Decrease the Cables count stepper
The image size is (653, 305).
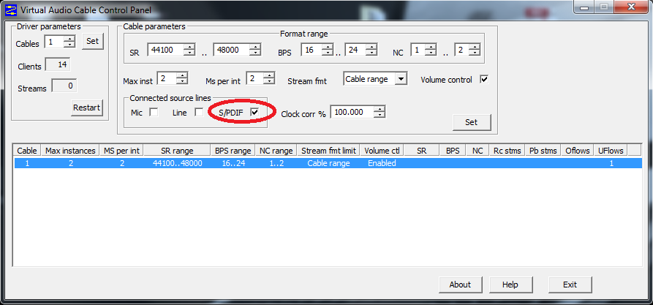tap(70, 45)
